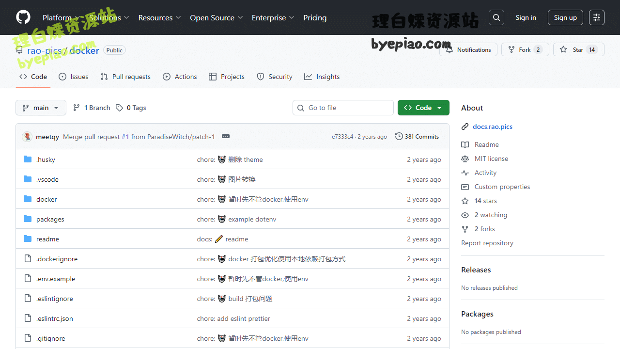Image resolution: width=620 pixels, height=349 pixels.
Task: Open the main branch selector dropdown
Action: pyautogui.click(x=41, y=108)
